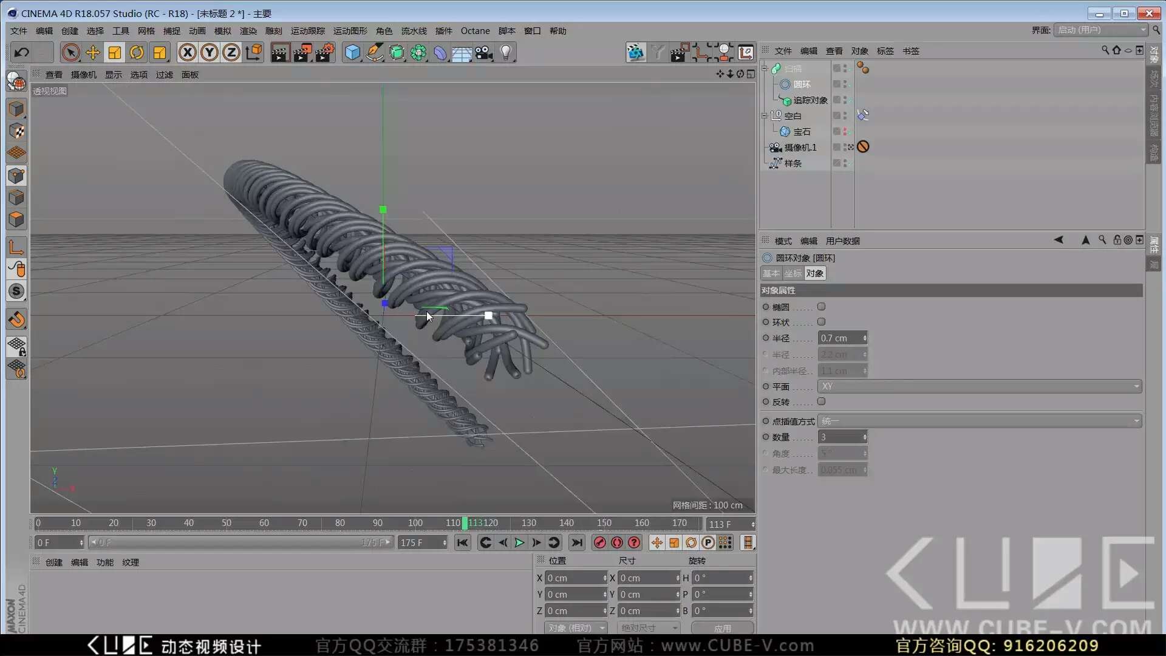Open the Cube primitive icon
The height and width of the screenshot is (656, 1166).
(x=352, y=53)
